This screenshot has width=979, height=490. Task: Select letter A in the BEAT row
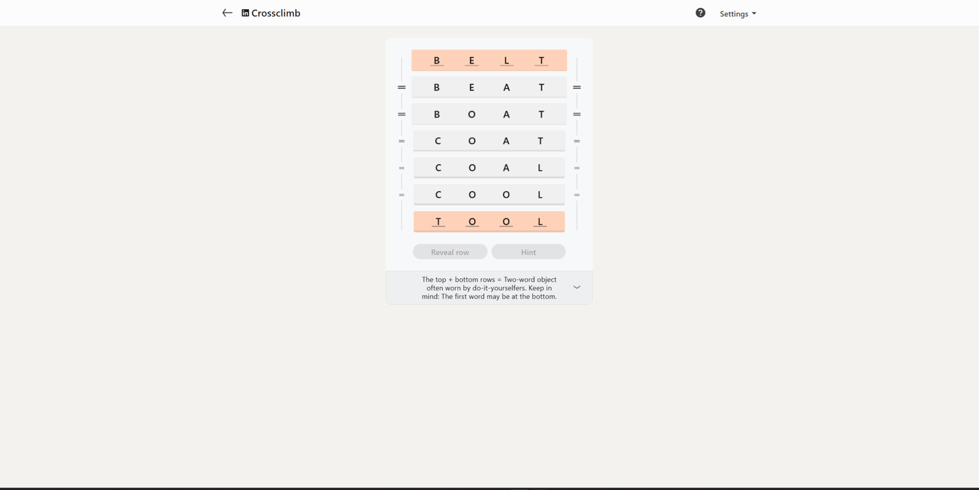[507, 87]
